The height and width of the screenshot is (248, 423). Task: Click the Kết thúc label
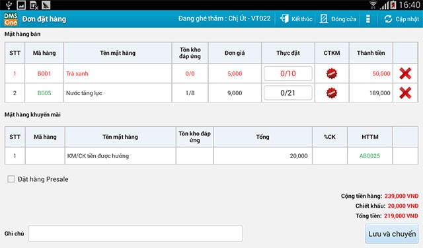(x=302, y=19)
